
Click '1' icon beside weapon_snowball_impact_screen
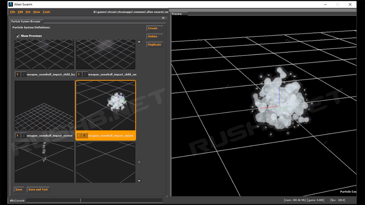18,136
